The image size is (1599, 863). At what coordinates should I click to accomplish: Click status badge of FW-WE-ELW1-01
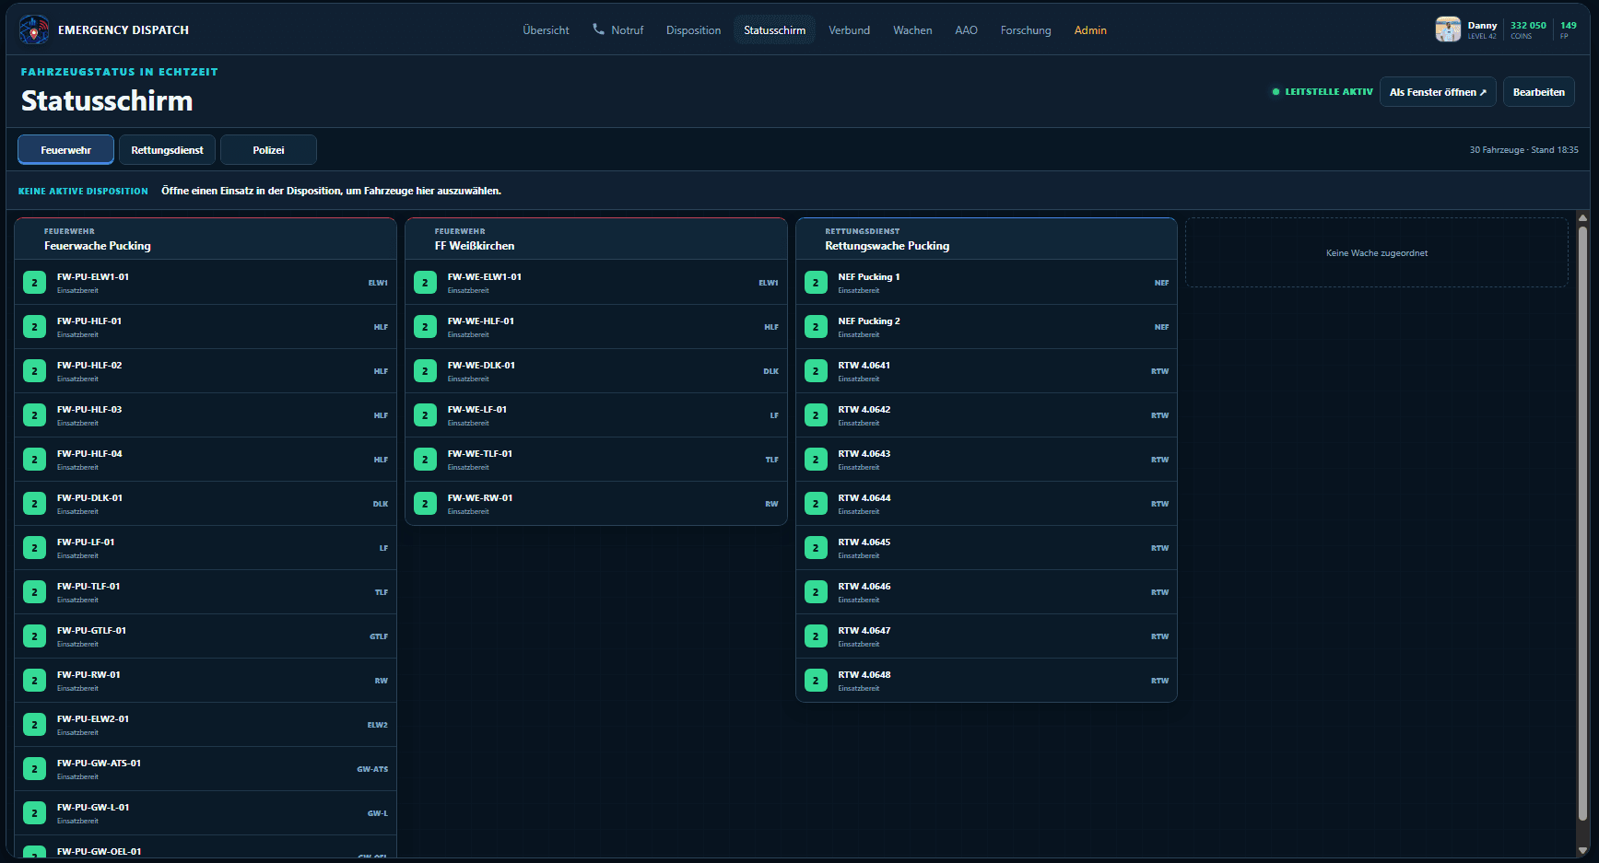click(425, 283)
